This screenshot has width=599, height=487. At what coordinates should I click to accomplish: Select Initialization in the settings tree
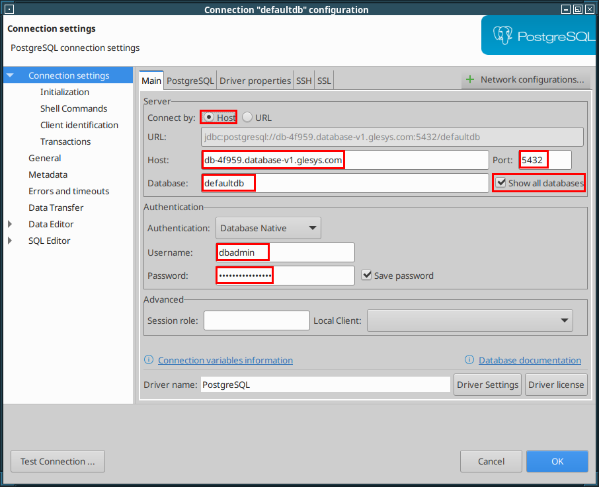pos(65,92)
